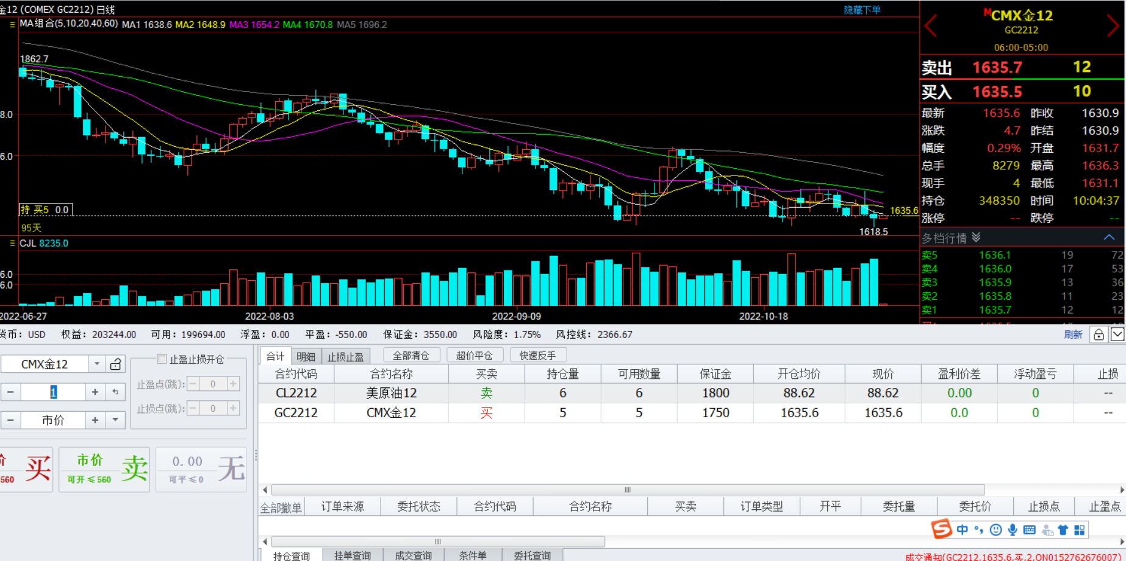Click the 市价 price input field
The width and height of the screenshot is (1126, 561).
click(53, 420)
